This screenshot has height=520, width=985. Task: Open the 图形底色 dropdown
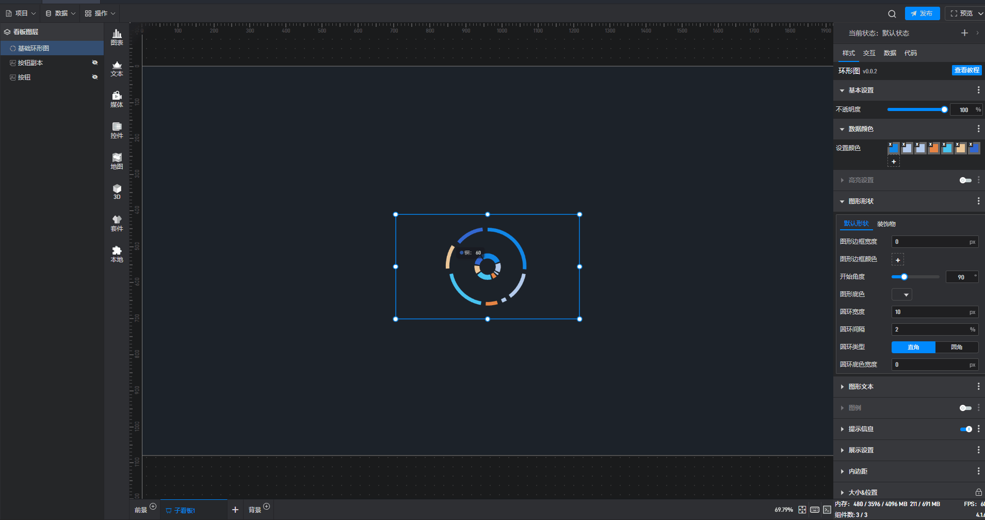click(901, 294)
